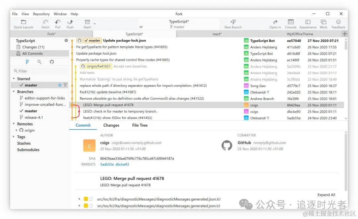
Task: Toggle filter on starred master
Action: [x=65, y=85]
